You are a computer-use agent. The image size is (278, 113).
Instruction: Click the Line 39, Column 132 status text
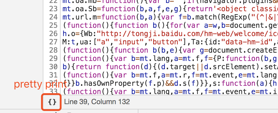[97, 102]
